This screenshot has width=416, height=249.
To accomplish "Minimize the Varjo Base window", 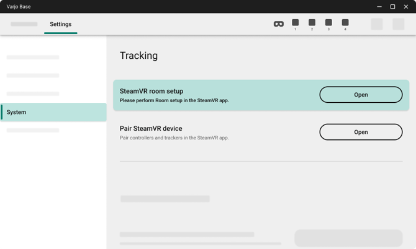I will 379,7.
